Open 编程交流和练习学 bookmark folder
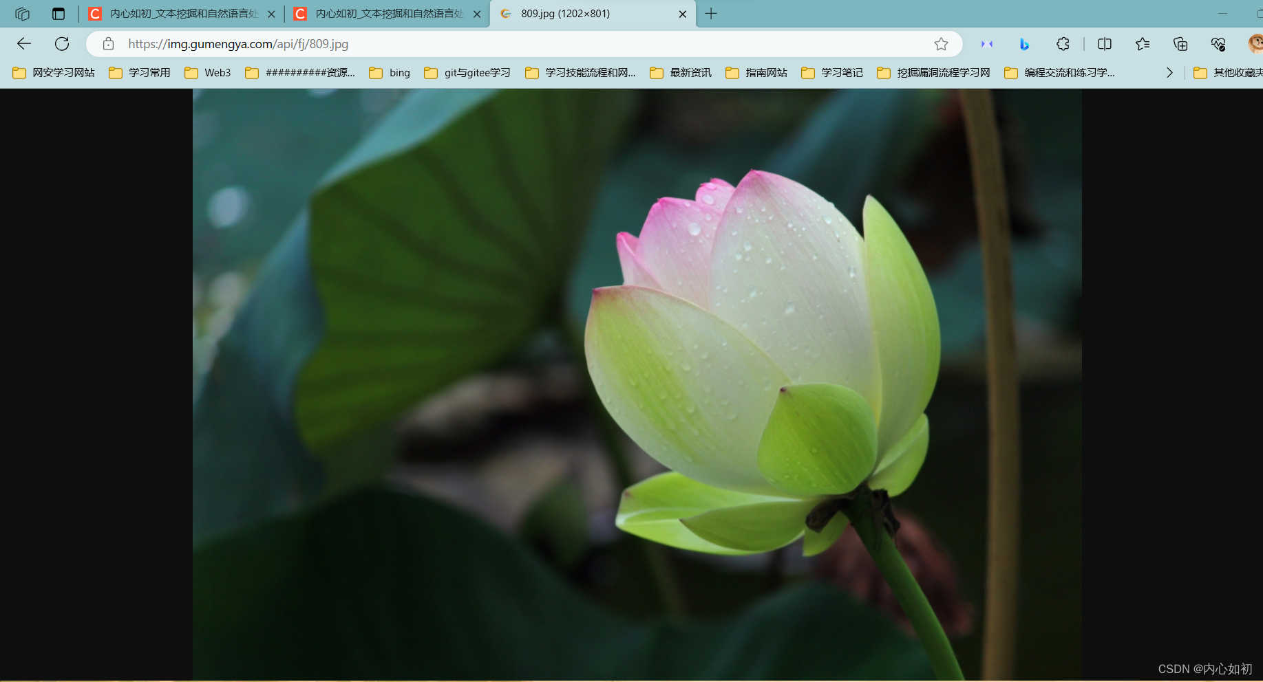 click(1060, 73)
